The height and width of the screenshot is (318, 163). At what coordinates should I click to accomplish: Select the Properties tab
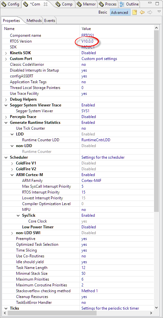(11, 21)
